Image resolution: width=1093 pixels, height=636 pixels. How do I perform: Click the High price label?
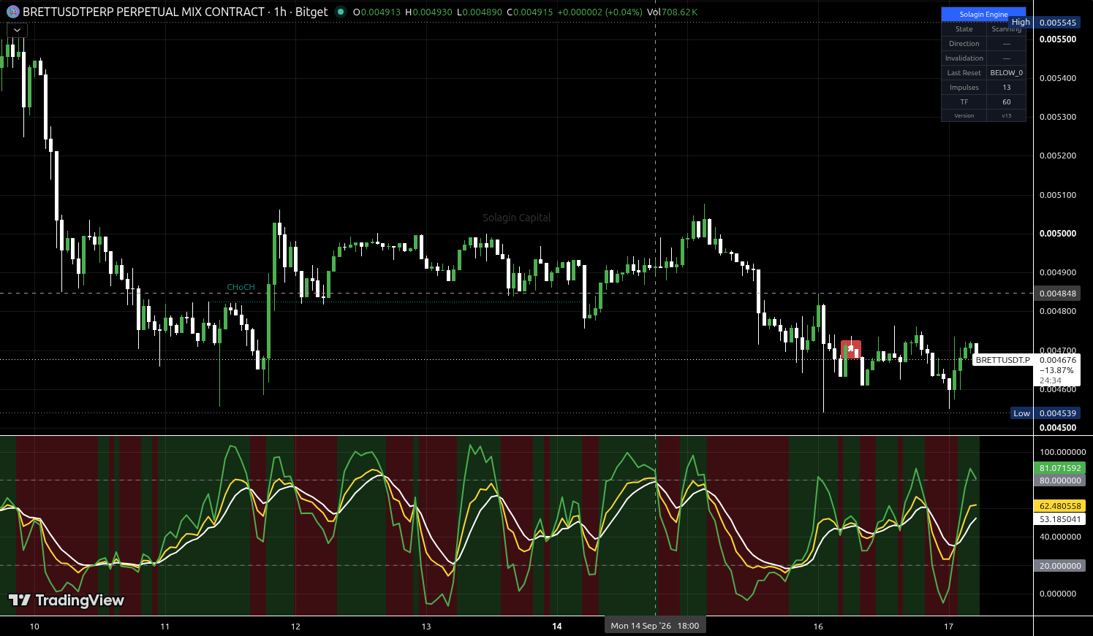pos(1021,22)
